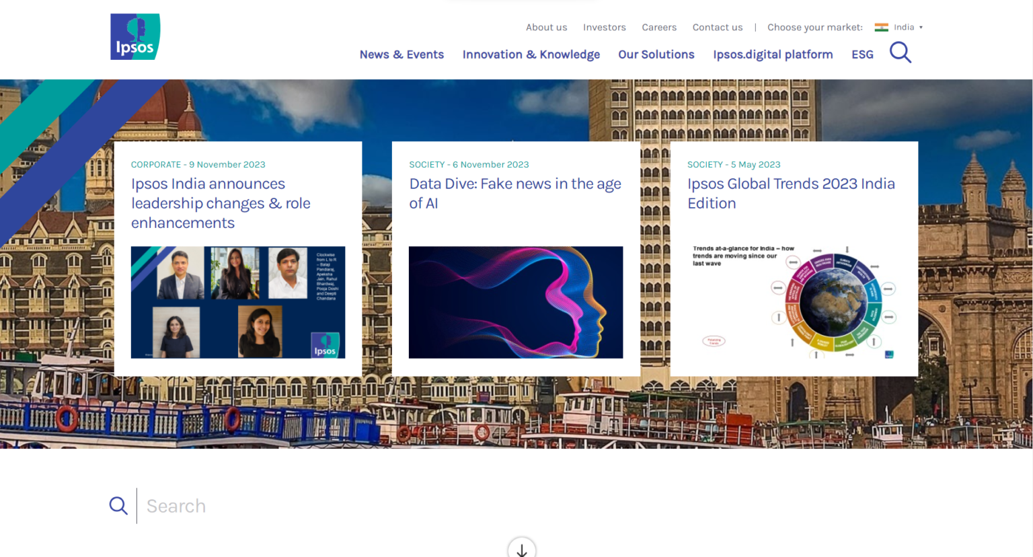The height and width of the screenshot is (557, 1033).
Task: Click the magnifier icon beside Search field
Action: (118, 506)
